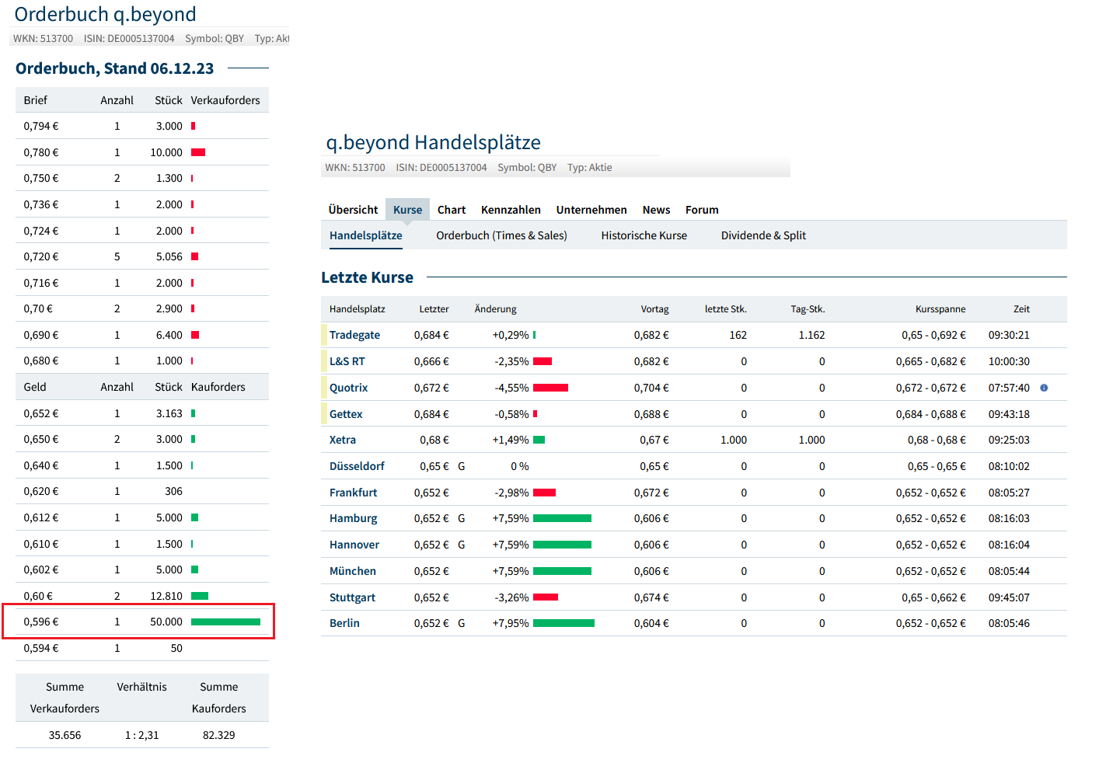Click the 0,750 € ask price

(x=41, y=178)
